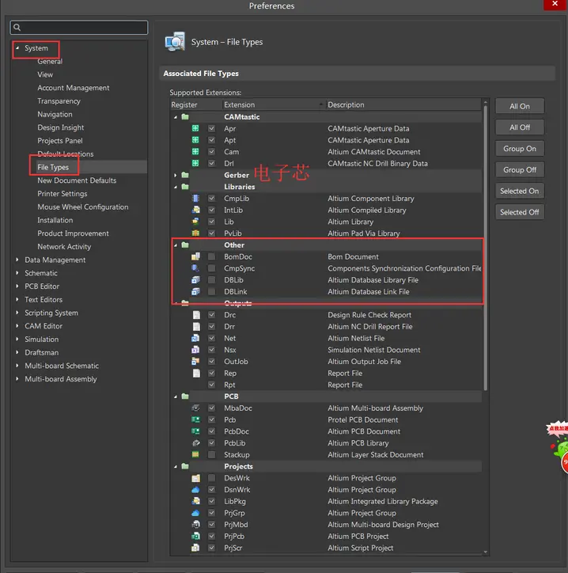The width and height of the screenshot is (568, 573).
Task: Uncheck the Drc report checkbox
Action: (211, 315)
